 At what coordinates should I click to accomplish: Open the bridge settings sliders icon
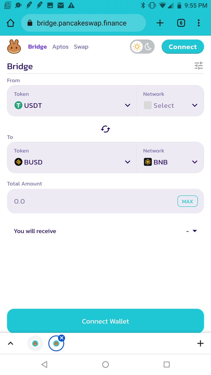pyautogui.click(x=198, y=66)
